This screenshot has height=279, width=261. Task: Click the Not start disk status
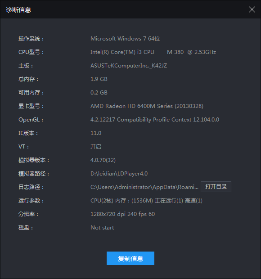pyautogui.click(x=102, y=228)
